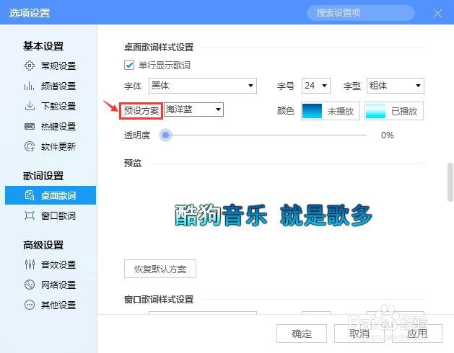Click the globe icon beside 网络设置
This screenshot has height=353, width=454.
(x=30, y=285)
